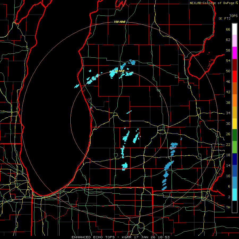Image resolution: width=239 pixels, height=239 pixels.
Task: Click the 6 legend value
Action: point(229,186)
